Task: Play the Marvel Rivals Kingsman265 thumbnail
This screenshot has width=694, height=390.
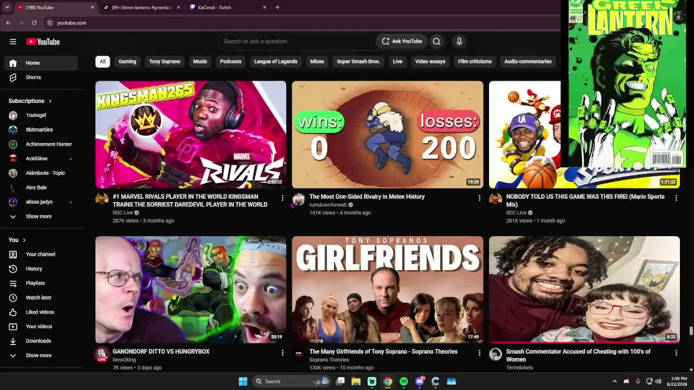Action: tap(191, 135)
